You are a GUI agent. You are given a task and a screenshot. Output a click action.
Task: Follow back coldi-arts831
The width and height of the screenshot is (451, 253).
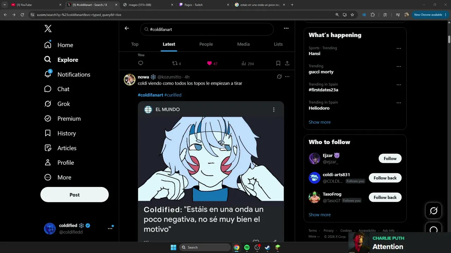[x=385, y=178]
